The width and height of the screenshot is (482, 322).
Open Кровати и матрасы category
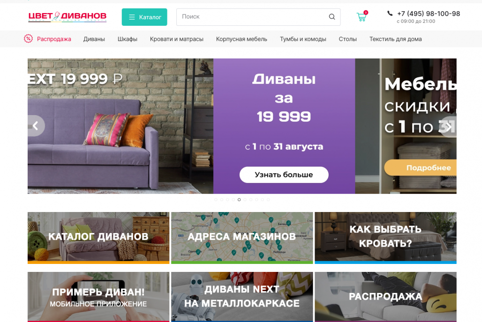(x=177, y=39)
